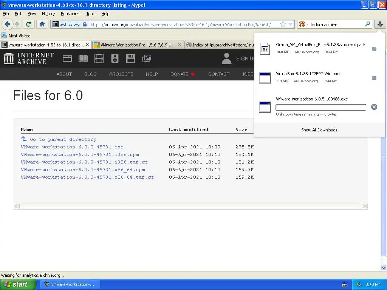387x290 pixels.
Task: Open the Images icon
Action: (147, 59)
